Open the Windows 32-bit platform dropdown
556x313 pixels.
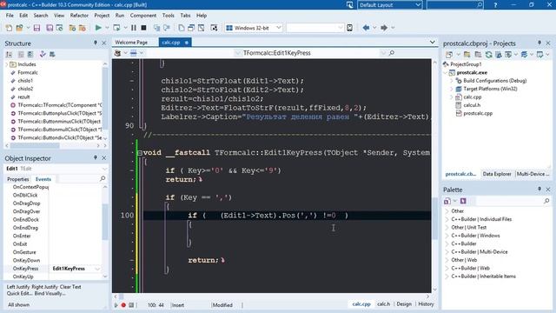(x=278, y=28)
